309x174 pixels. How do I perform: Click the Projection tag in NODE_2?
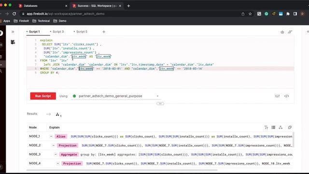(x=68, y=145)
